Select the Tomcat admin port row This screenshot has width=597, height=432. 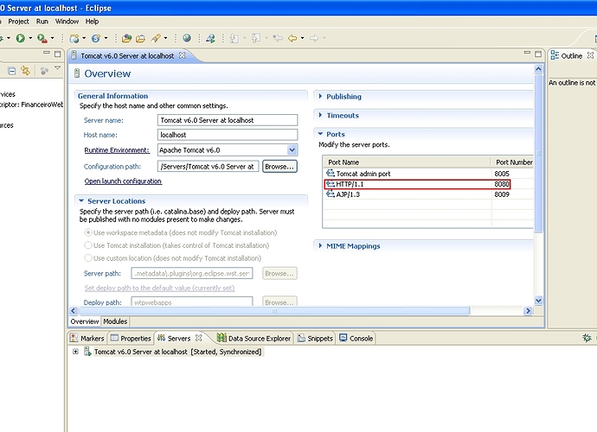coord(427,174)
